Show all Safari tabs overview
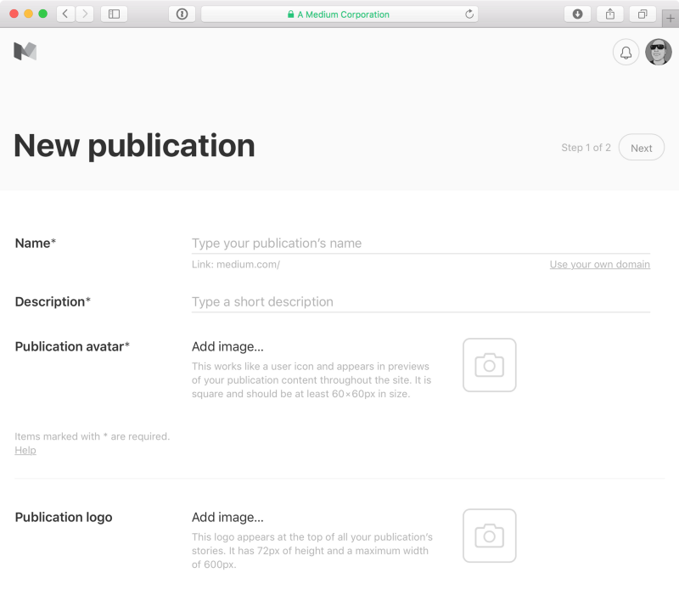This screenshot has width=679, height=595. tap(642, 14)
